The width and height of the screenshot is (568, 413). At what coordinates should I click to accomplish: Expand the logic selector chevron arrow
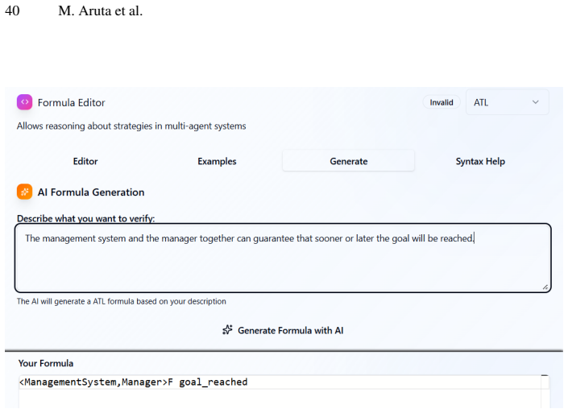point(536,102)
